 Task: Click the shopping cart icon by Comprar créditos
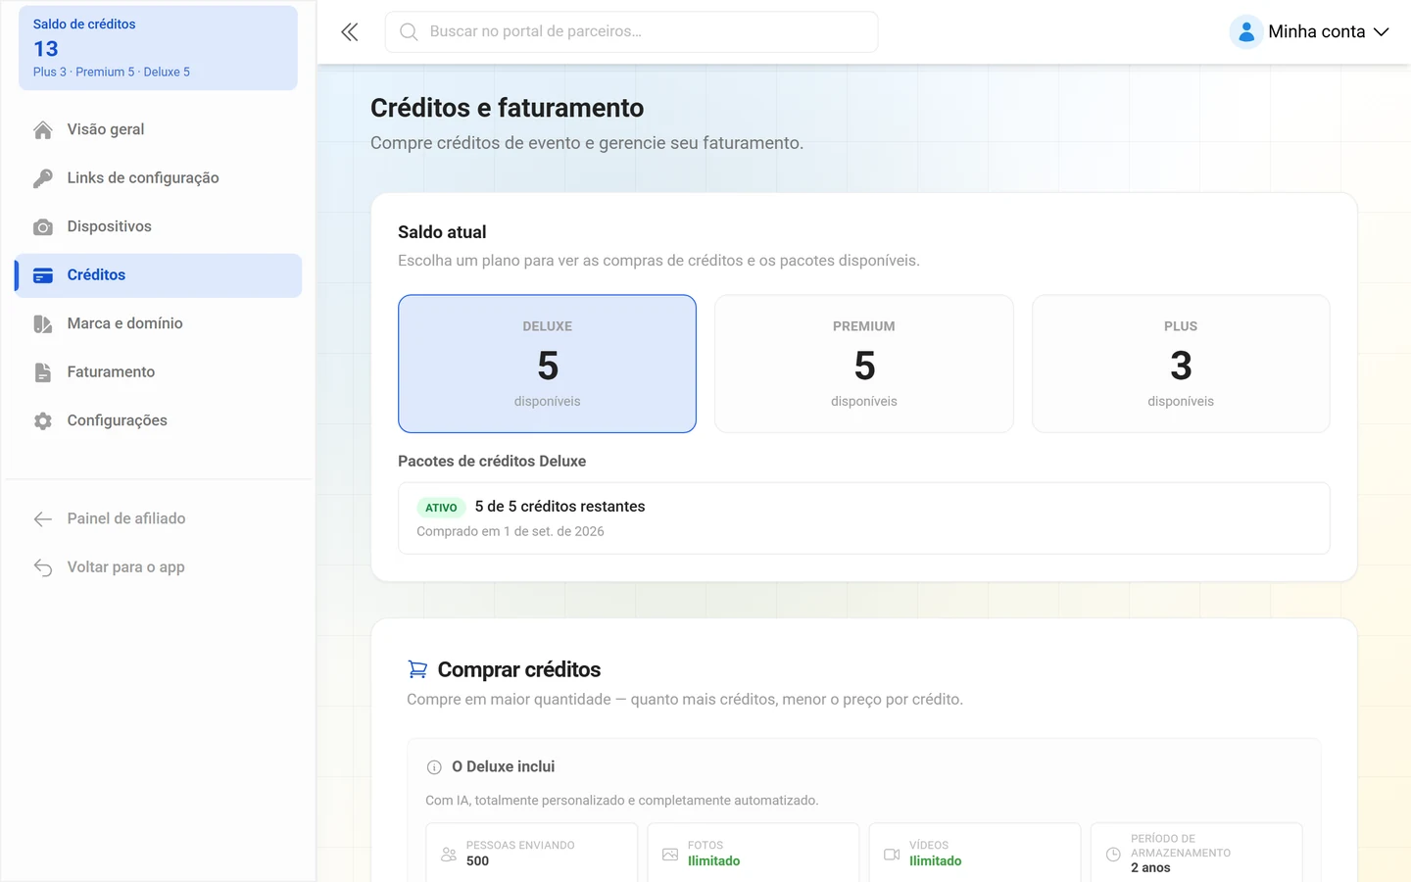417,669
